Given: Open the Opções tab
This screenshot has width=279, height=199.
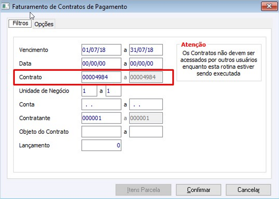Looking at the screenshot, I should coord(44,24).
